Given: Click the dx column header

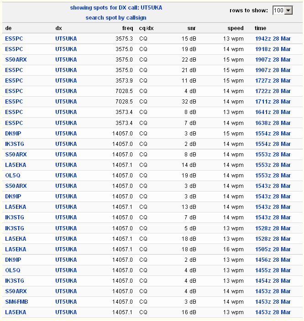Looking at the screenshot, I should [x=58, y=28].
